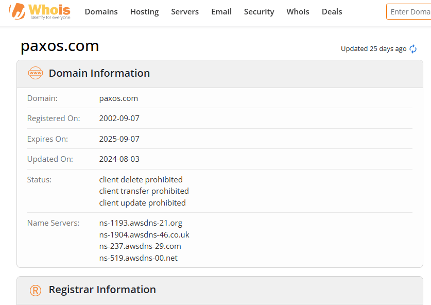
Task: Open the Security menu
Action: click(259, 11)
